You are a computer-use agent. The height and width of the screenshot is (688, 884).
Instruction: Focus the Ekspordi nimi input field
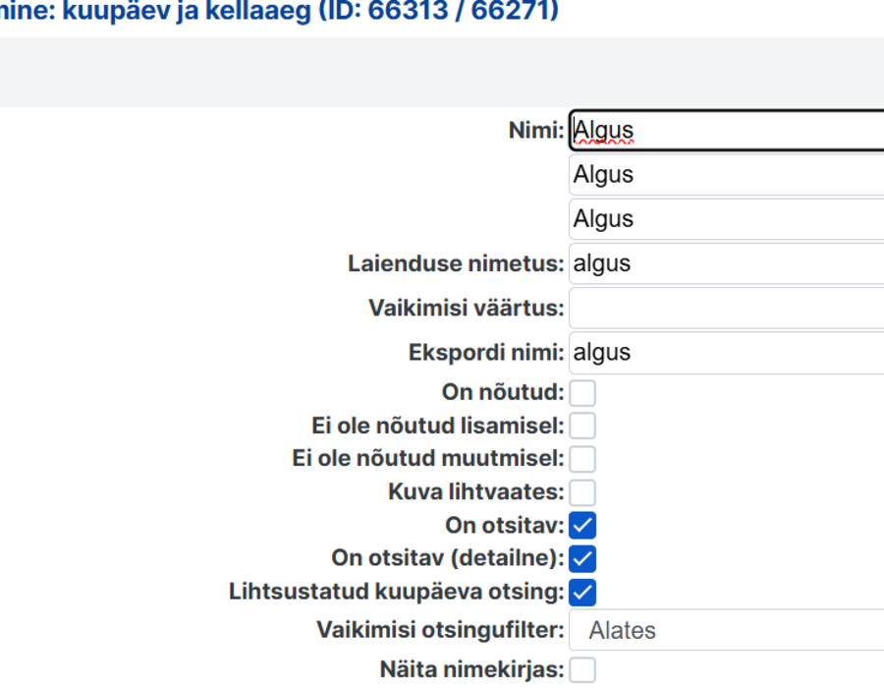click(727, 353)
